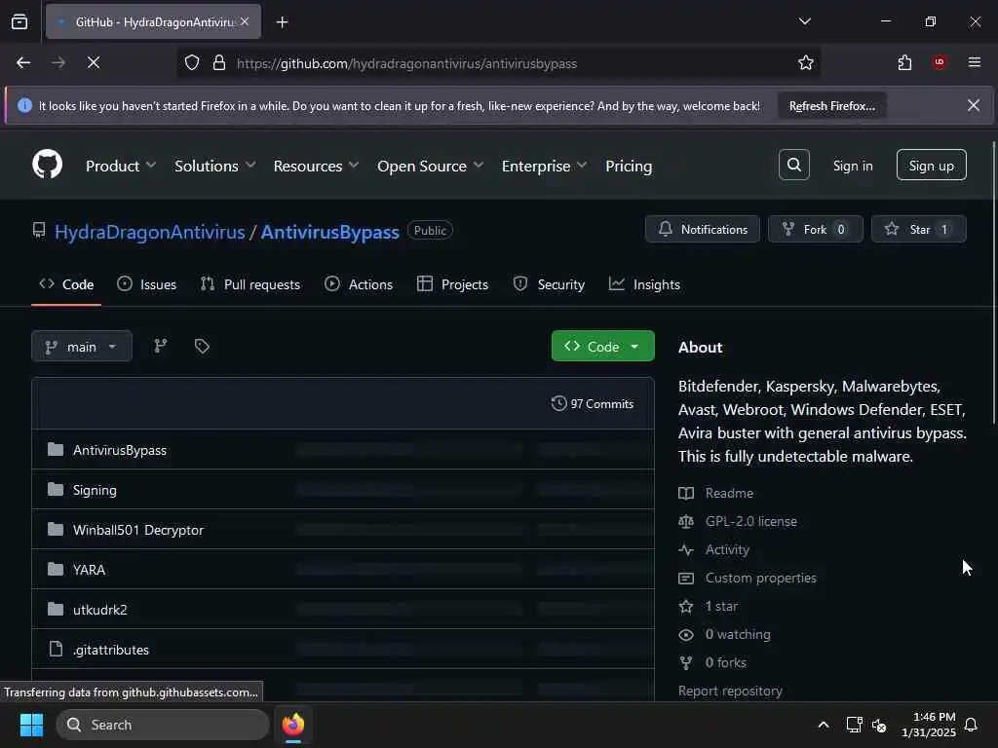The image size is (998, 748).
Task: Stop page loading with X button
Action: [93, 62]
